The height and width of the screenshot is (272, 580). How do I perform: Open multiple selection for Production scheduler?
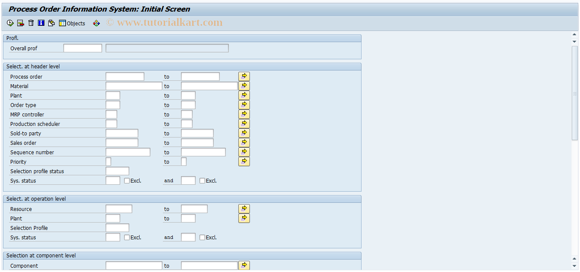[244, 124]
